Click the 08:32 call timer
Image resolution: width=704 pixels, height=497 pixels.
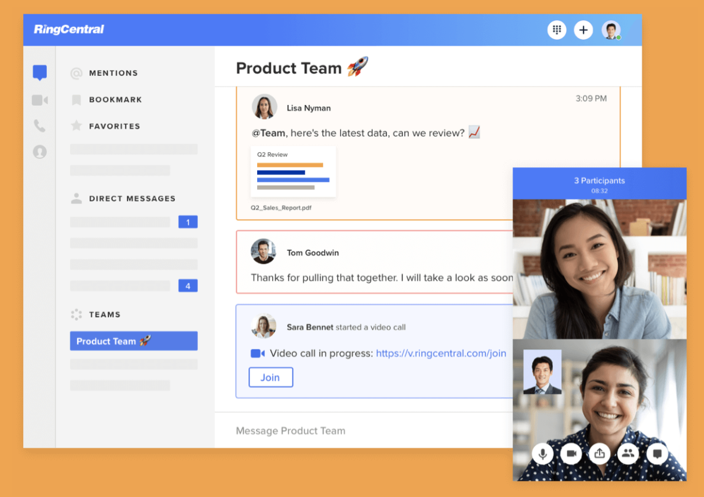coord(599,191)
